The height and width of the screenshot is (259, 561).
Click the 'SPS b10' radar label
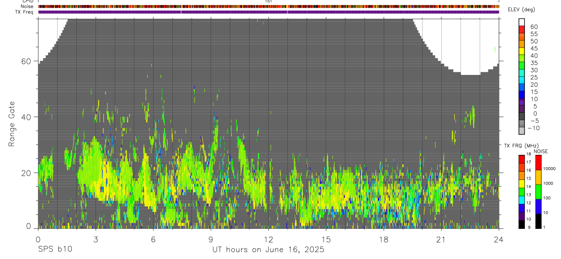coord(55,250)
